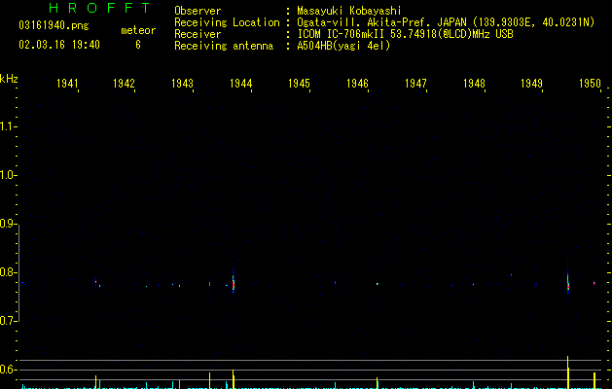Click the 1.0 kHz frequency label
This screenshot has height=389, width=612.
tap(8, 175)
